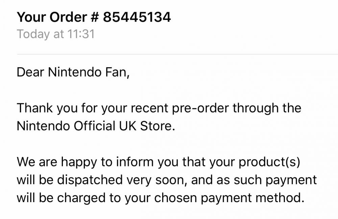The height and width of the screenshot is (219, 338).
Task: Click the word "Today" in the timestamp
Action: click(x=33, y=34)
